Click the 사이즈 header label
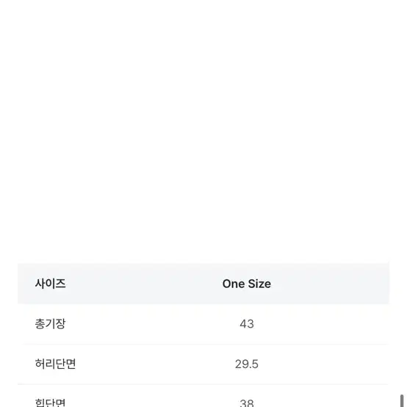The image size is (407, 407). tap(51, 284)
